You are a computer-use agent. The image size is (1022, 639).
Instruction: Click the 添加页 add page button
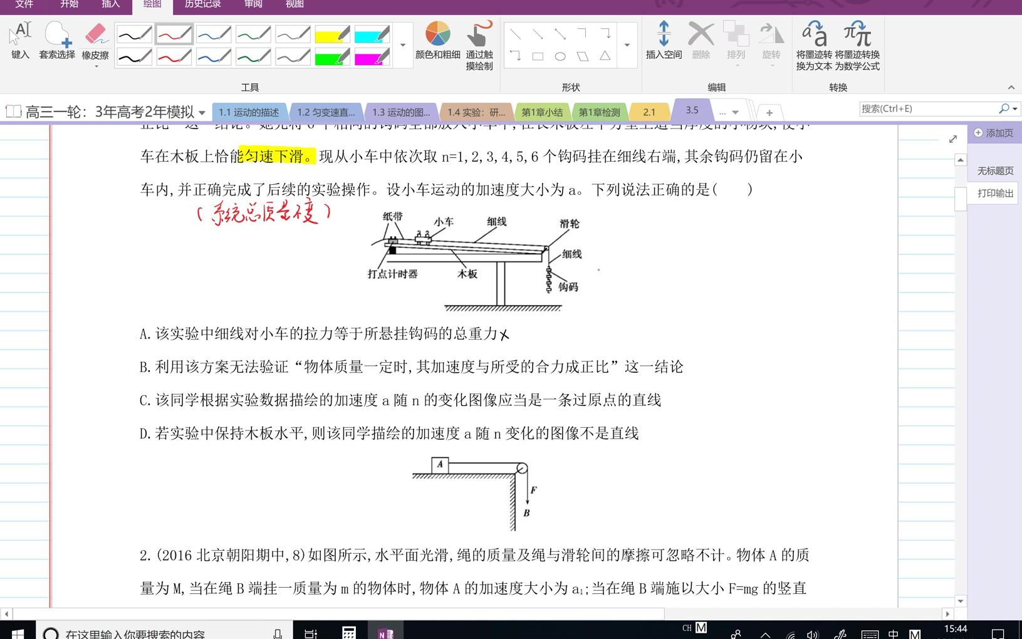pos(993,133)
